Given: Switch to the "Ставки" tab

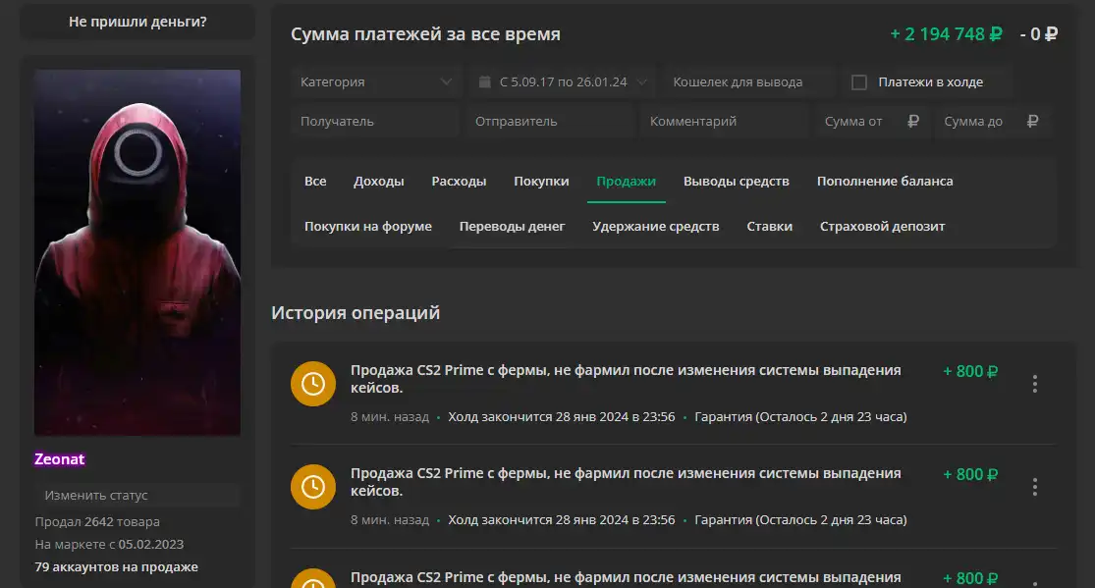Looking at the screenshot, I should [x=770, y=226].
